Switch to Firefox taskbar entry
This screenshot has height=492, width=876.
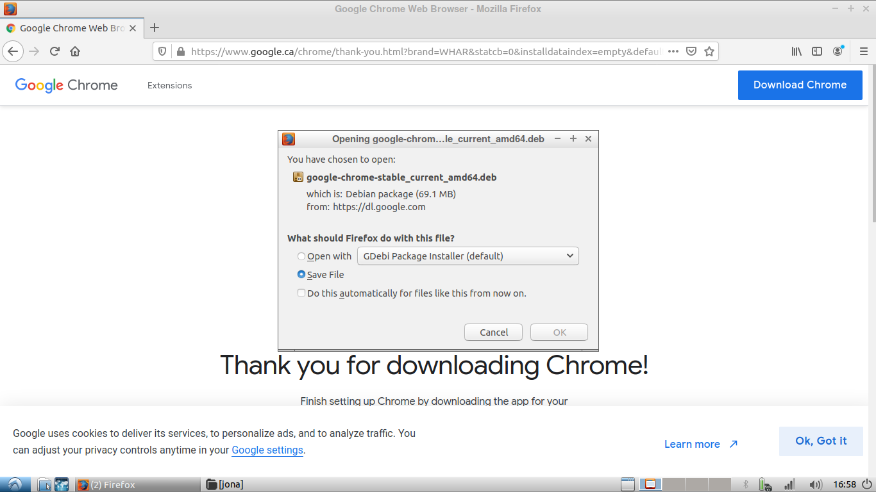(137, 484)
